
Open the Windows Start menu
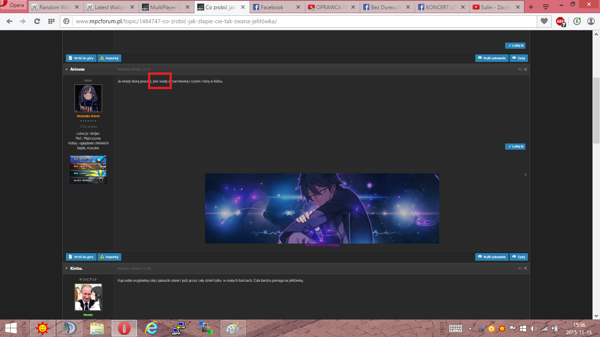click(11, 328)
